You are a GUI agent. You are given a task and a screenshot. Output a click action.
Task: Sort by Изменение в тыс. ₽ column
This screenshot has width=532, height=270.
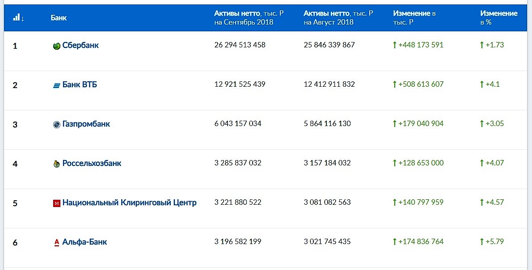click(414, 18)
